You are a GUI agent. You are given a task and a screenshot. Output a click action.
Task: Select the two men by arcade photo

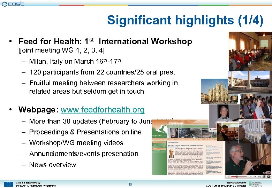click(x=255, y=132)
